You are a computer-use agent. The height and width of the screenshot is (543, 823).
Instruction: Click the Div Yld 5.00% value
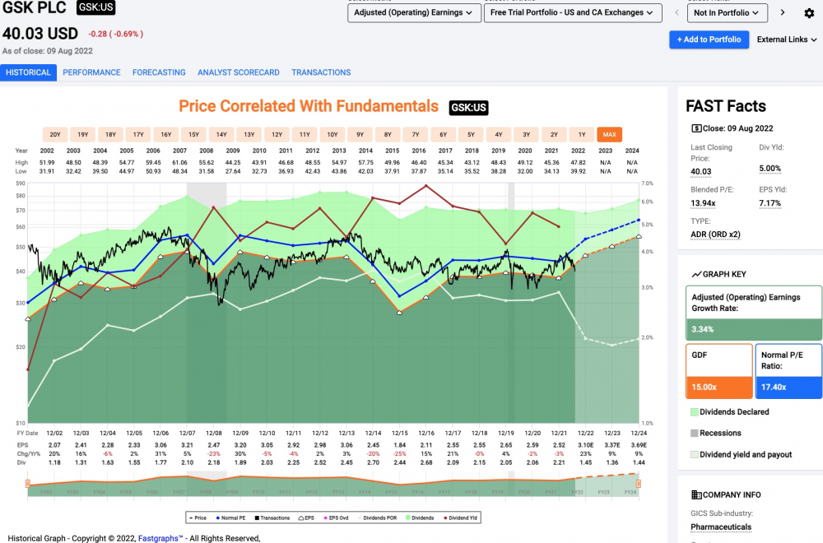[x=770, y=169]
